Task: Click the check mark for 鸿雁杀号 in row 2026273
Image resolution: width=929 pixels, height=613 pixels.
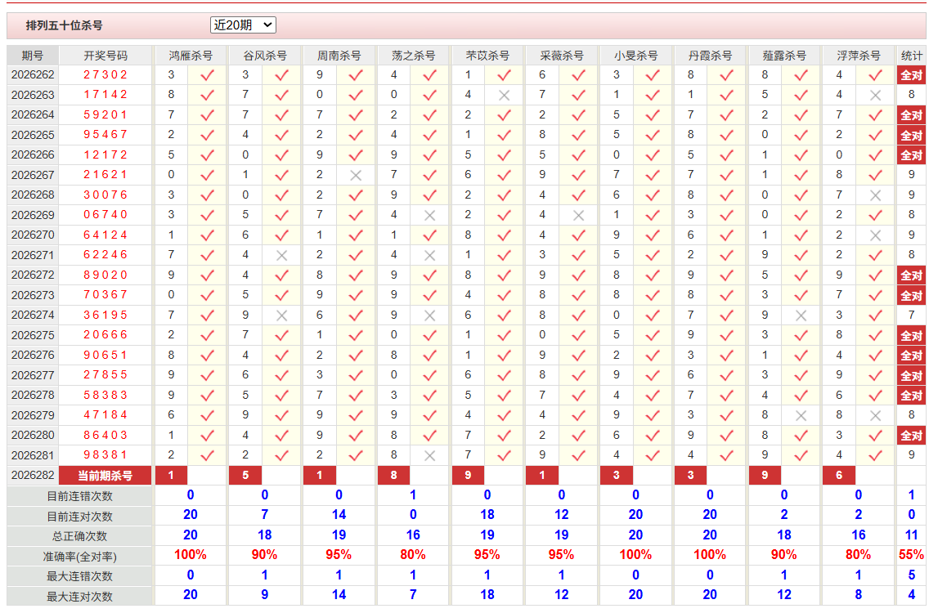Action: (x=208, y=296)
